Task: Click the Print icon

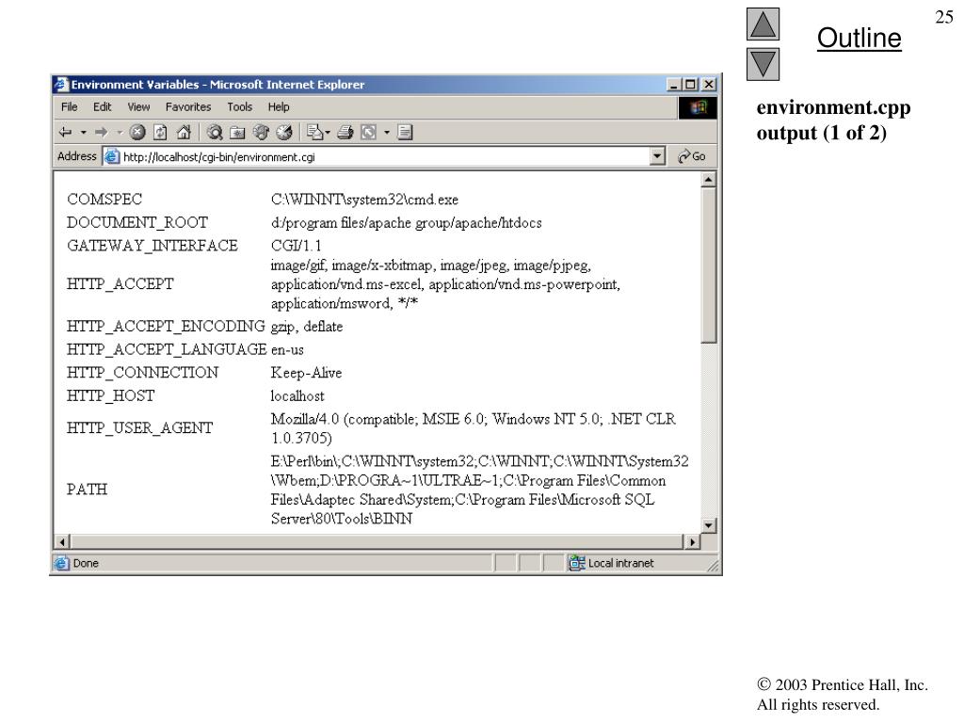Action: point(345,132)
